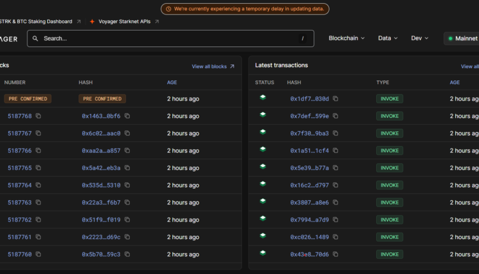Click the PRE CONFIRMED block number badge
The image size is (479, 274).
click(x=27, y=99)
